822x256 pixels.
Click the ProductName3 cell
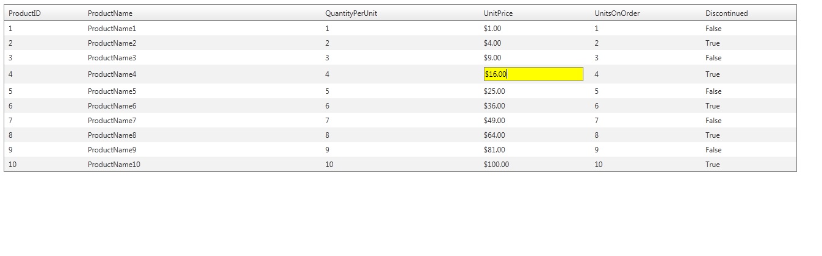point(112,58)
